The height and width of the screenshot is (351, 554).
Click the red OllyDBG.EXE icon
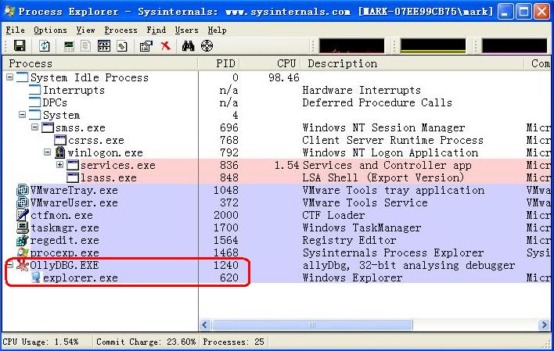click(23, 265)
